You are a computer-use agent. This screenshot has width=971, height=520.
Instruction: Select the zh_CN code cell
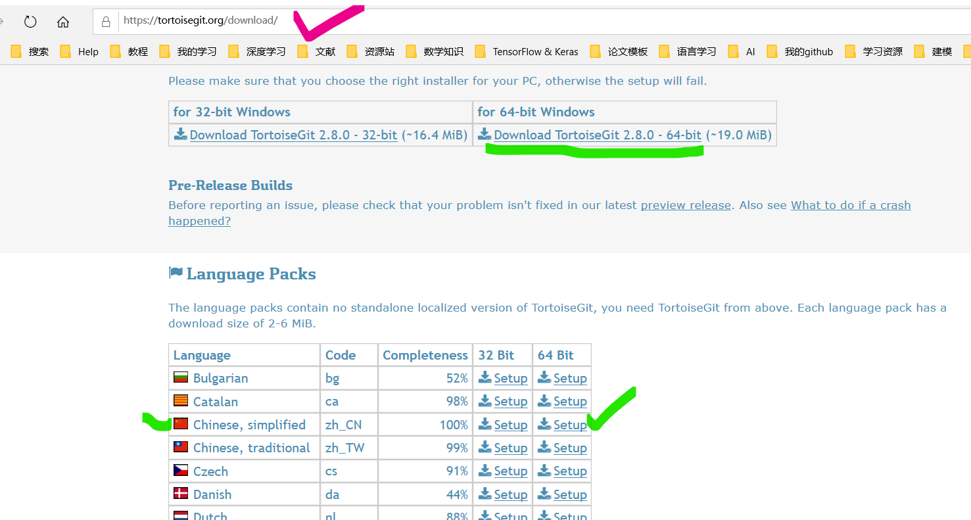coord(349,425)
